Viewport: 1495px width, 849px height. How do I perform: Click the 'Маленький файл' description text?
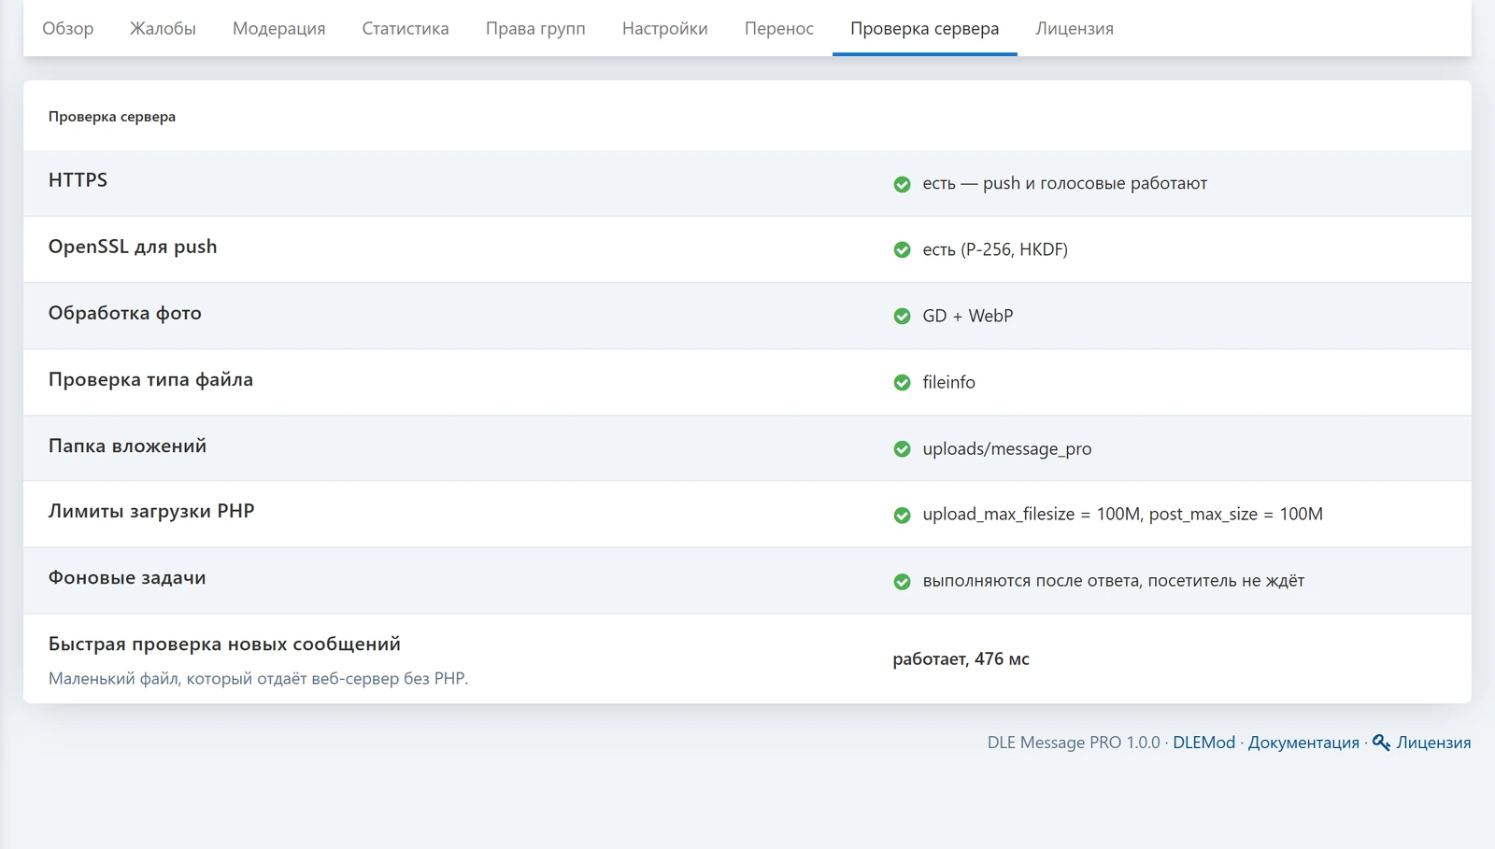[x=258, y=678]
